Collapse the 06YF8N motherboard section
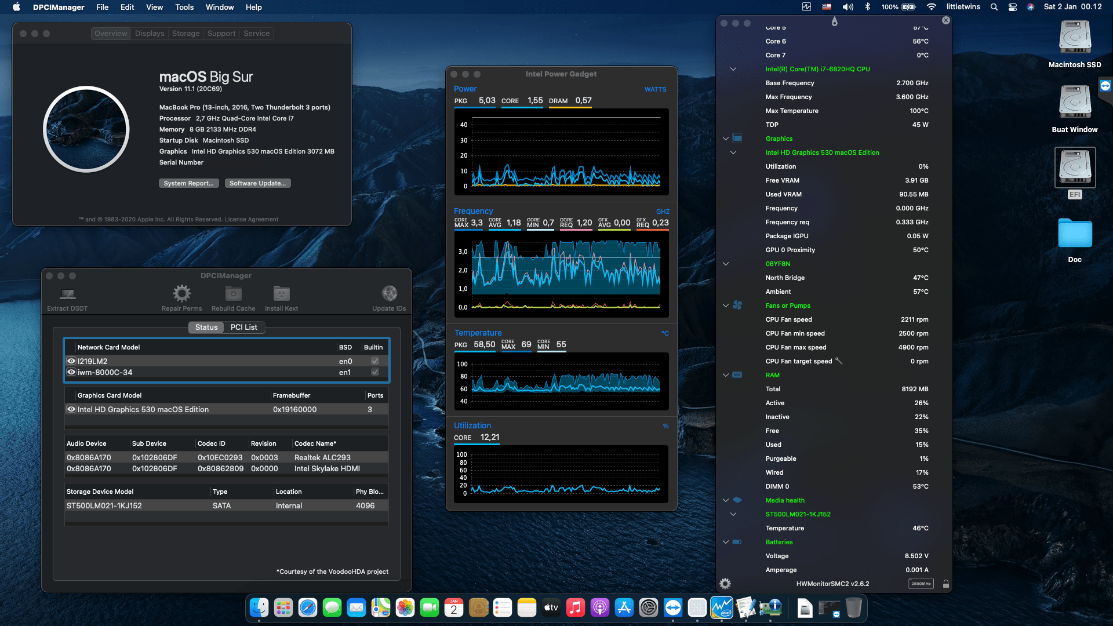 [x=726, y=264]
